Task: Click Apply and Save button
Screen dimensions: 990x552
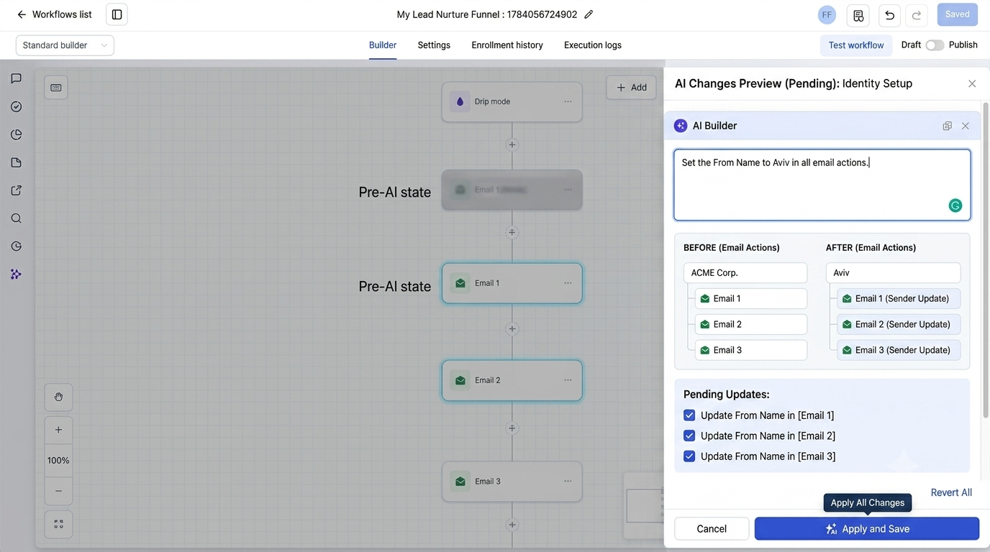Action: coord(867,529)
